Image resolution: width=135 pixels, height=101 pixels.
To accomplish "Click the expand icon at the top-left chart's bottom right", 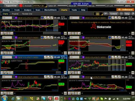I will [65, 33].
